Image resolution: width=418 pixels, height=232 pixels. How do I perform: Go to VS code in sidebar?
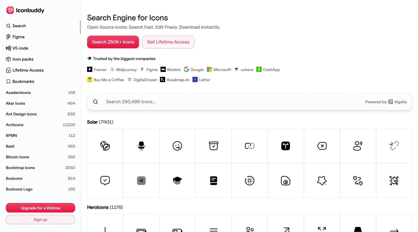[x=17, y=48]
